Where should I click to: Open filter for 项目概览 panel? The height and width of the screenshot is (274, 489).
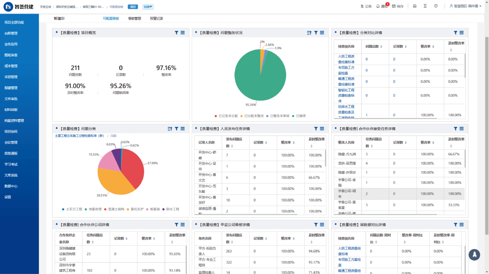(176, 33)
